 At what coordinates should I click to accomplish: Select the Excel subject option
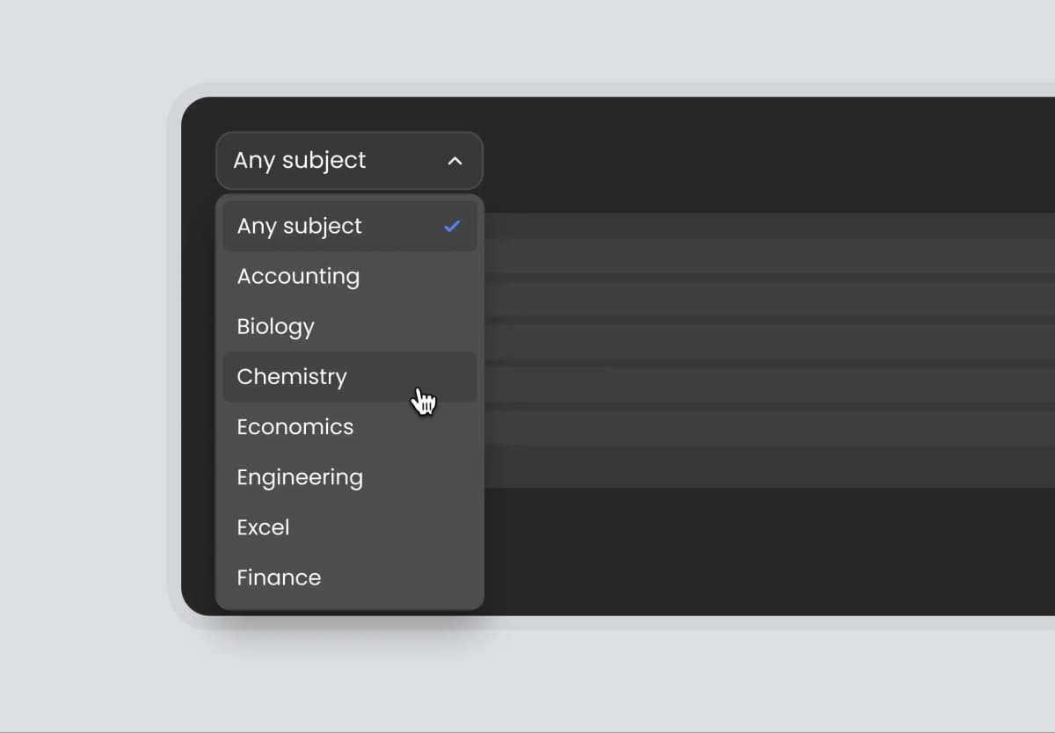point(263,527)
